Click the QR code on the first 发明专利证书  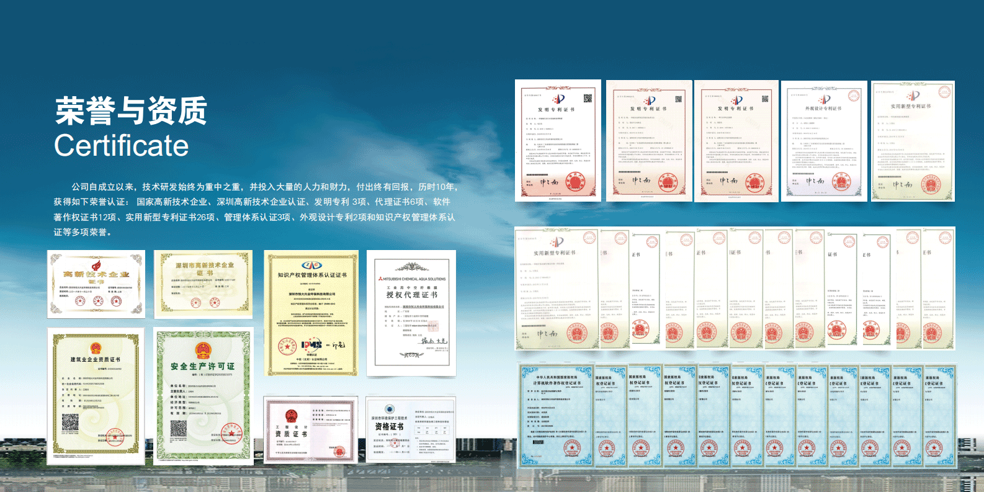[588, 98]
